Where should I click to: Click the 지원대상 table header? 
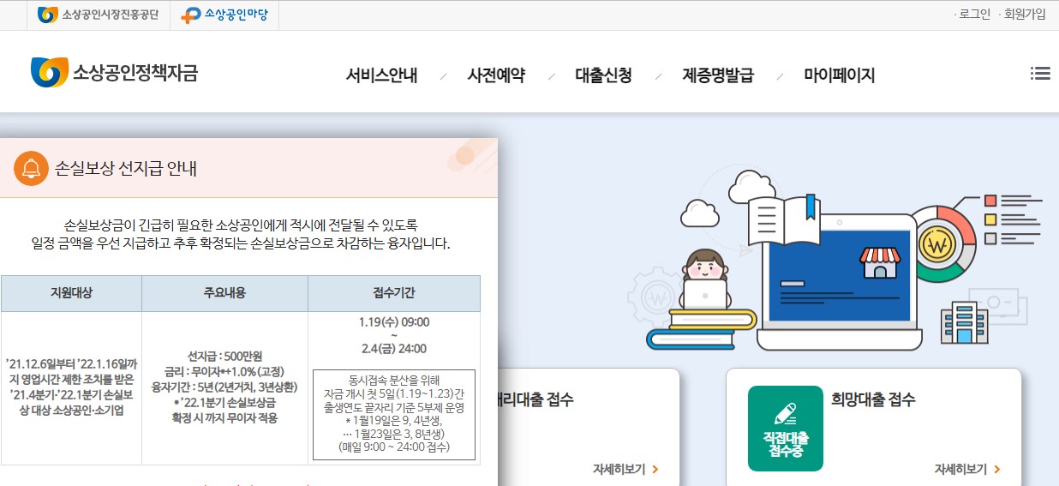pos(71,293)
